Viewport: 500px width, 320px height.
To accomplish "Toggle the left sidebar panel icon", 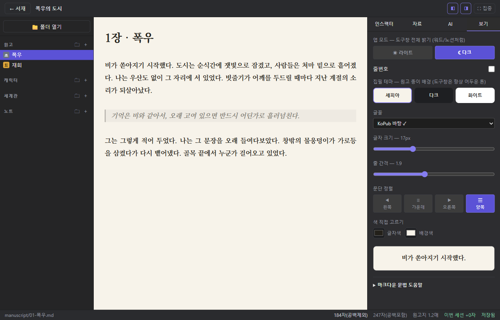I will [x=452, y=8].
